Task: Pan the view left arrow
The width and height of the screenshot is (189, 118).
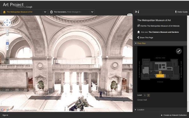Action: [5, 23]
